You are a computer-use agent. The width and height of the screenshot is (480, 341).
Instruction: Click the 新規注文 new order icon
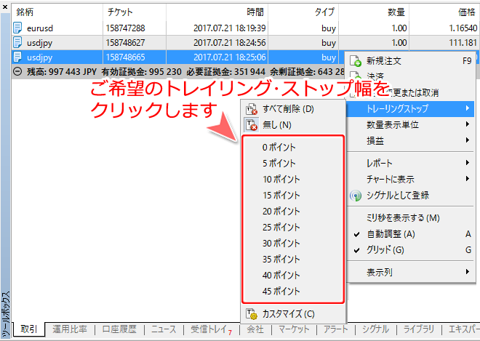[x=356, y=61]
